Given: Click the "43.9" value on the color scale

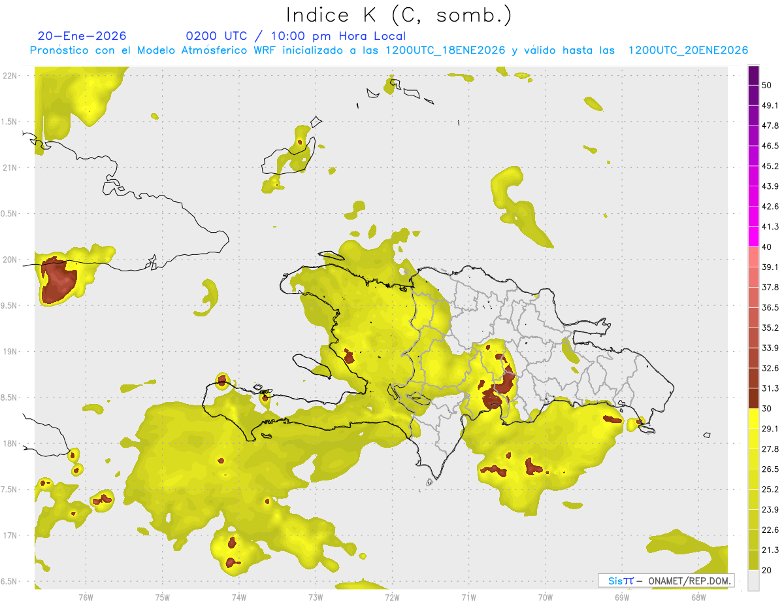Looking at the screenshot, I should coord(770,186).
